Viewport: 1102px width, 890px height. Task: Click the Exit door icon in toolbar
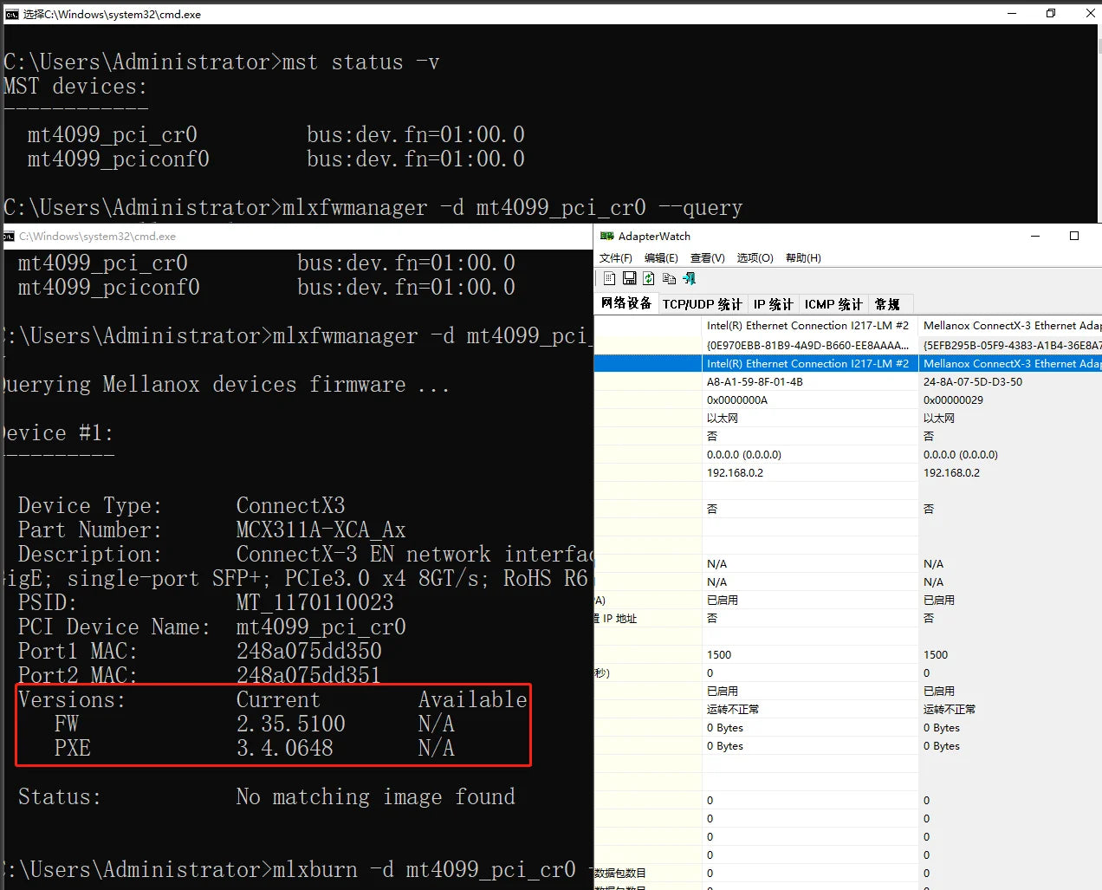tap(690, 278)
